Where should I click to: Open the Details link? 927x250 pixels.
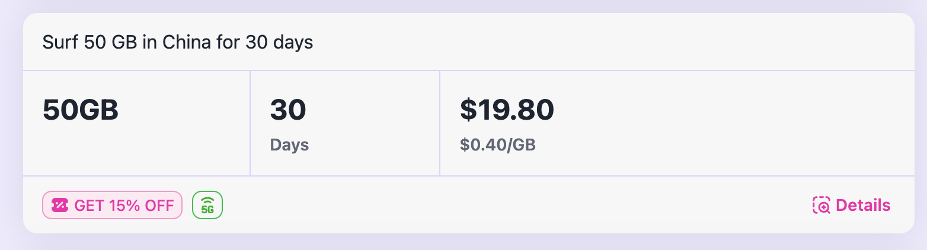862,205
